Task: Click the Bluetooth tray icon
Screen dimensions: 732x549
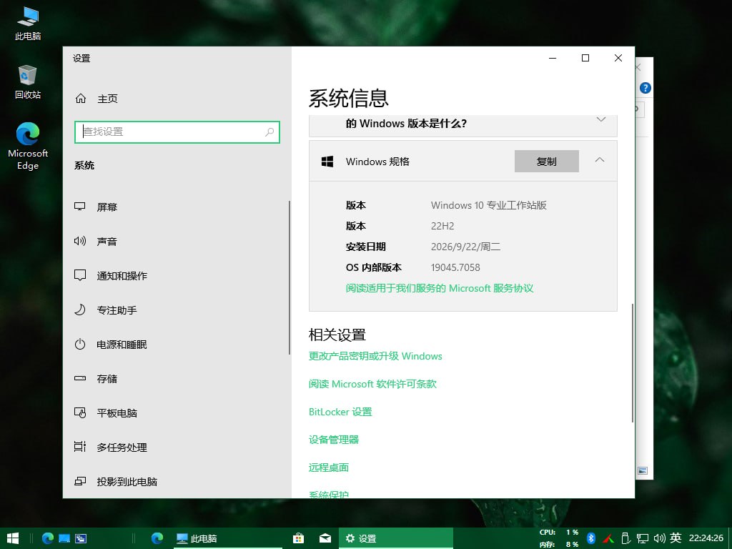Action: pyautogui.click(x=590, y=538)
